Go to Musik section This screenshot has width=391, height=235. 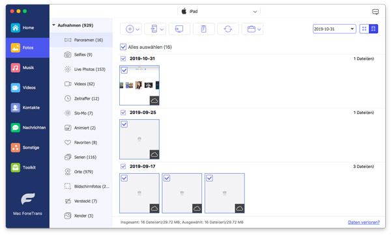27,68
